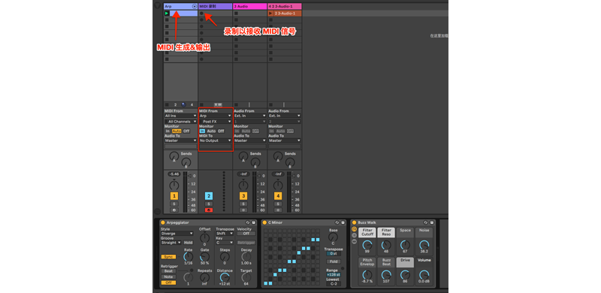Select the 3 Audio track header

(x=250, y=6)
